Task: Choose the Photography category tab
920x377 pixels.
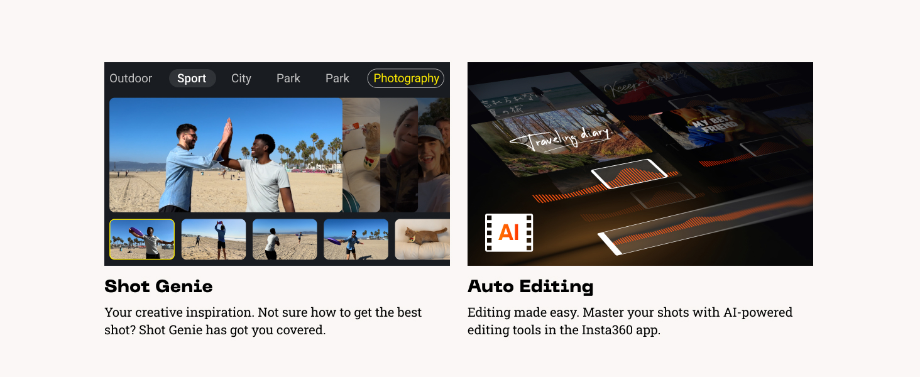Action: [x=406, y=79]
